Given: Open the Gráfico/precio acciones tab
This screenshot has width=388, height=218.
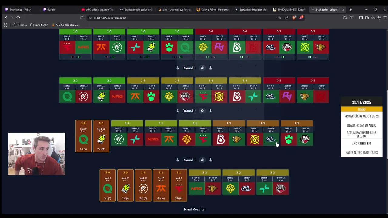Looking at the screenshot, I should pos(135,10).
